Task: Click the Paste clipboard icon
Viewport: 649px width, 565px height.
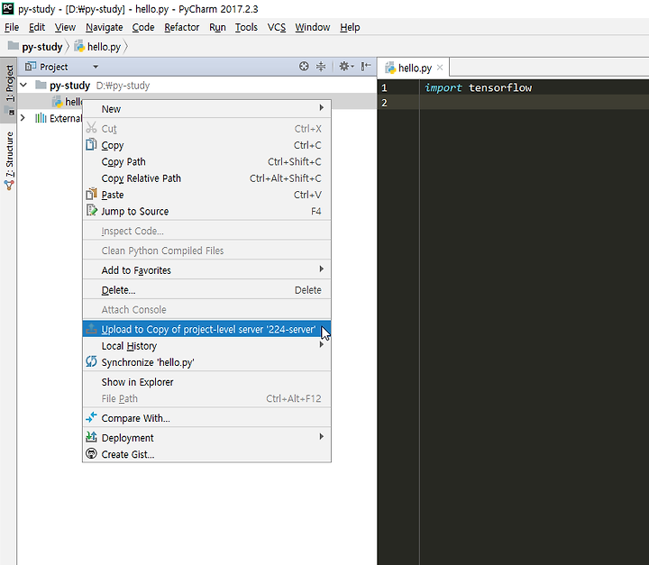Action: (x=91, y=194)
